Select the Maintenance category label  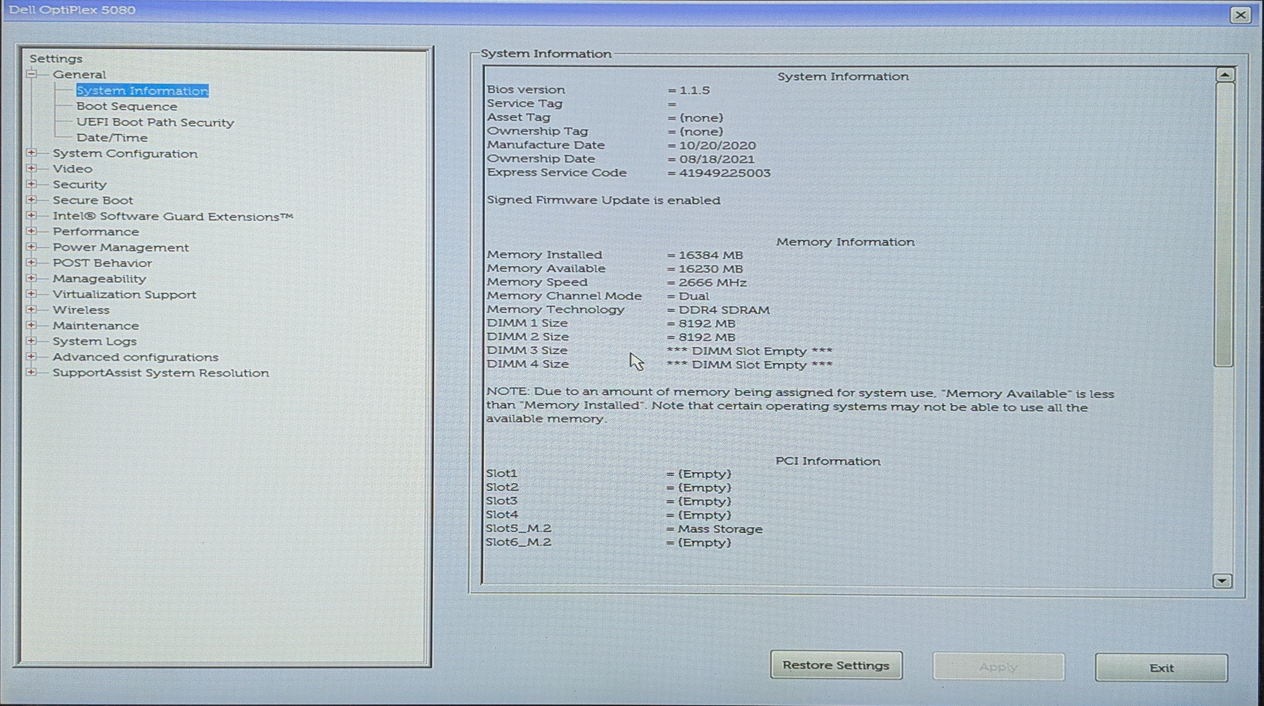96,326
